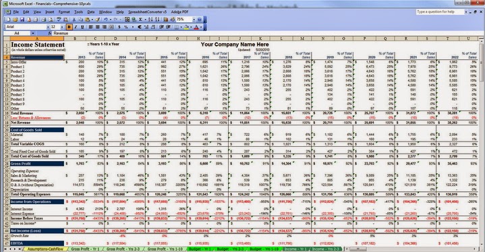Screen dimensions: 485x252
Task: Apply the red Font Color A
Action: (196, 27)
